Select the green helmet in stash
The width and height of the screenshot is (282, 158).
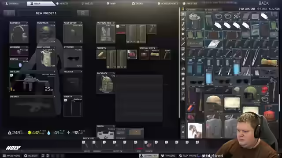(250, 93)
